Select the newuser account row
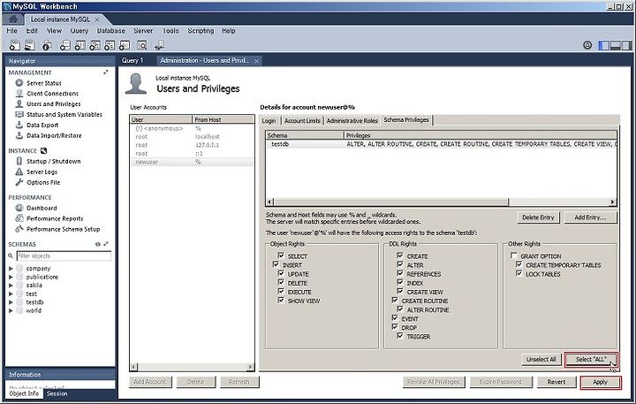Screen dimensions: 636x404 pyautogui.click(x=192, y=162)
